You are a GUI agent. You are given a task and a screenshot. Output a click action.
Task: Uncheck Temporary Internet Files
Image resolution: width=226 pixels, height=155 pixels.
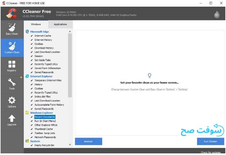click(x=32, y=80)
